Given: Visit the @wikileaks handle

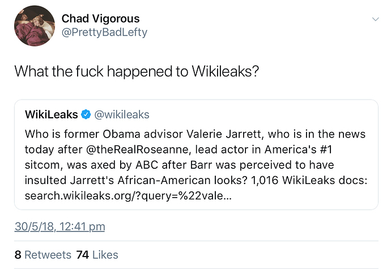Looking at the screenshot, I should [122, 115].
